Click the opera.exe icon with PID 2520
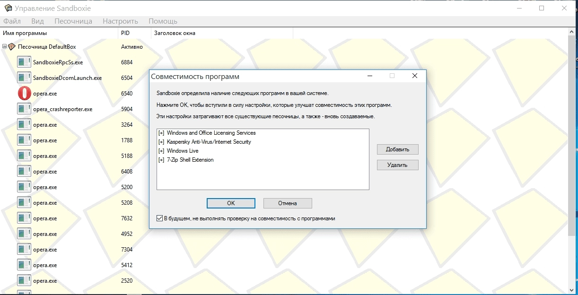Image resolution: width=578 pixels, height=295 pixels. click(24, 280)
